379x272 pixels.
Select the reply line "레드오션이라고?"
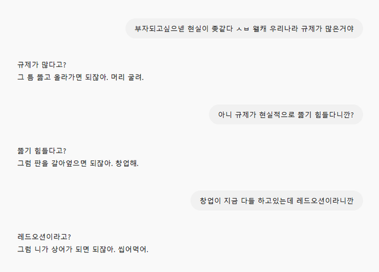point(44,236)
